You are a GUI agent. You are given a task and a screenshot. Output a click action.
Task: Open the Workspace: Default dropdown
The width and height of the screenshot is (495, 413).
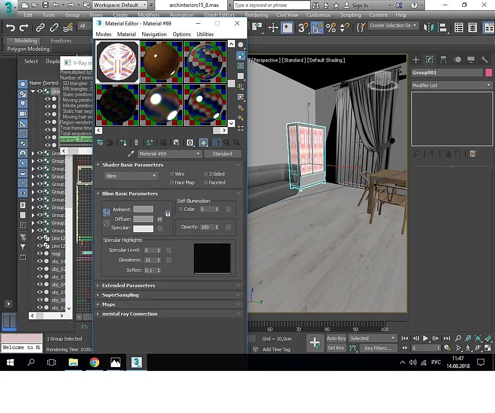point(119,5)
